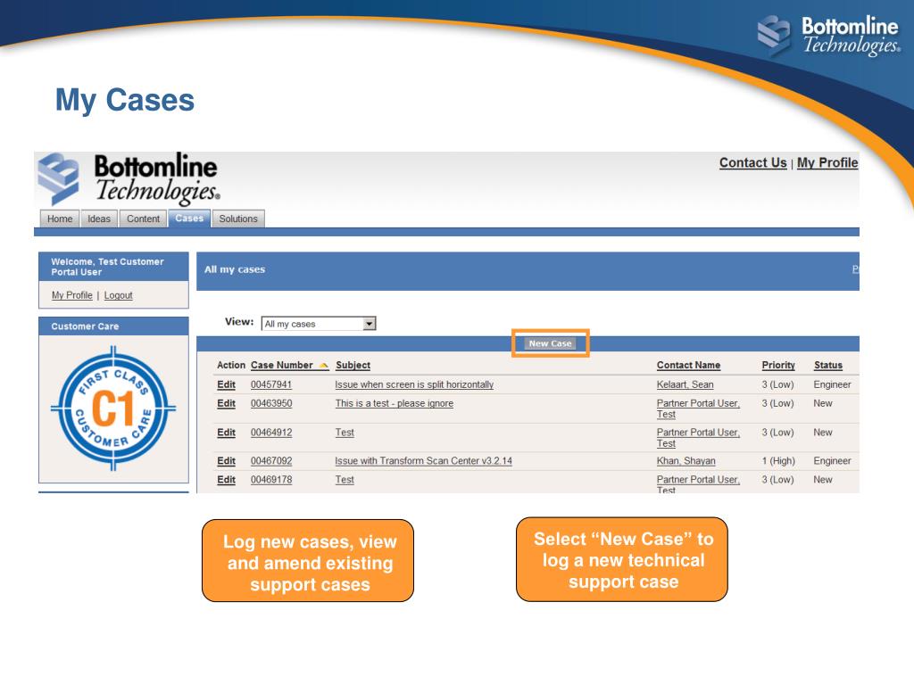Click the Logout link
The image size is (914, 685).
(119, 295)
